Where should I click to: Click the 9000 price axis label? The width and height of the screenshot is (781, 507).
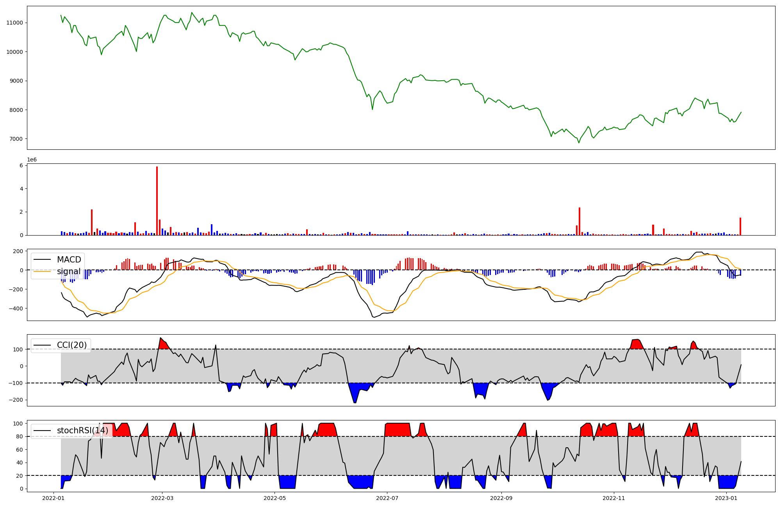click(x=16, y=81)
